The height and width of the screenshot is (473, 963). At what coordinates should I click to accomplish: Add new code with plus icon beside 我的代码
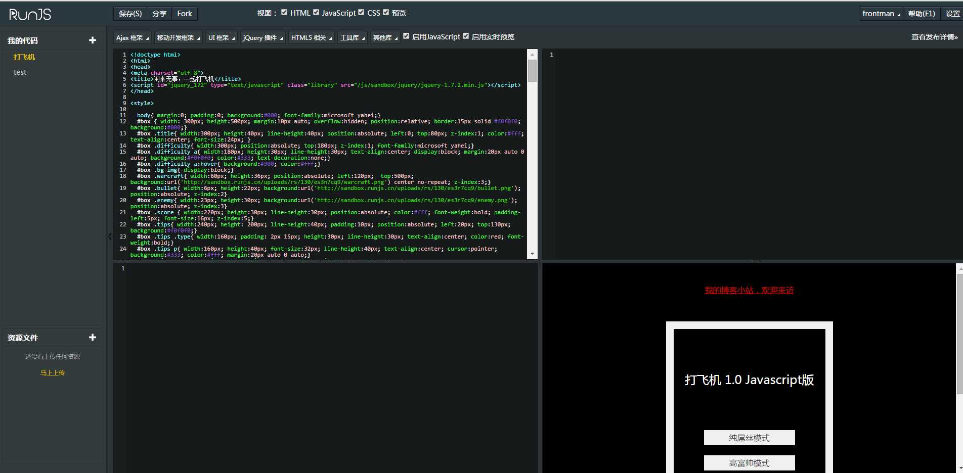coord(93,40)
